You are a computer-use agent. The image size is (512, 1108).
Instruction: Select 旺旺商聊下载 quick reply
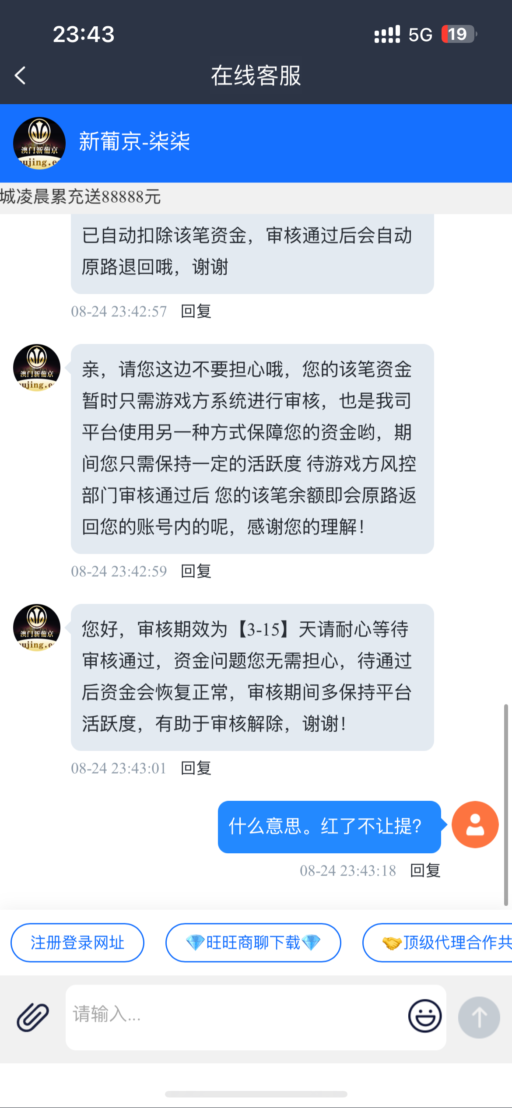click(253, 943)
